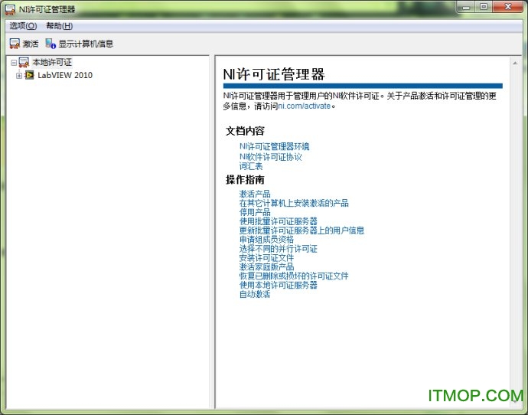This screenshot has height=415, width=528.
Task: Open 恢复已删除或损坏的许可证文件 link
Action: pos(294,276)
